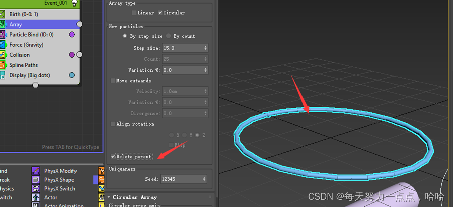This screenshot has height=207, width=453.
Task: Select the Particle Bind (ID: 0) operator
Action: tap(40, 35)
